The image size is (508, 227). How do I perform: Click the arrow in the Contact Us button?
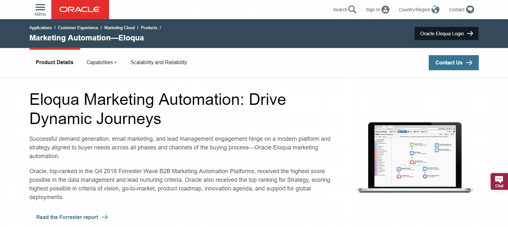[469, 63]
